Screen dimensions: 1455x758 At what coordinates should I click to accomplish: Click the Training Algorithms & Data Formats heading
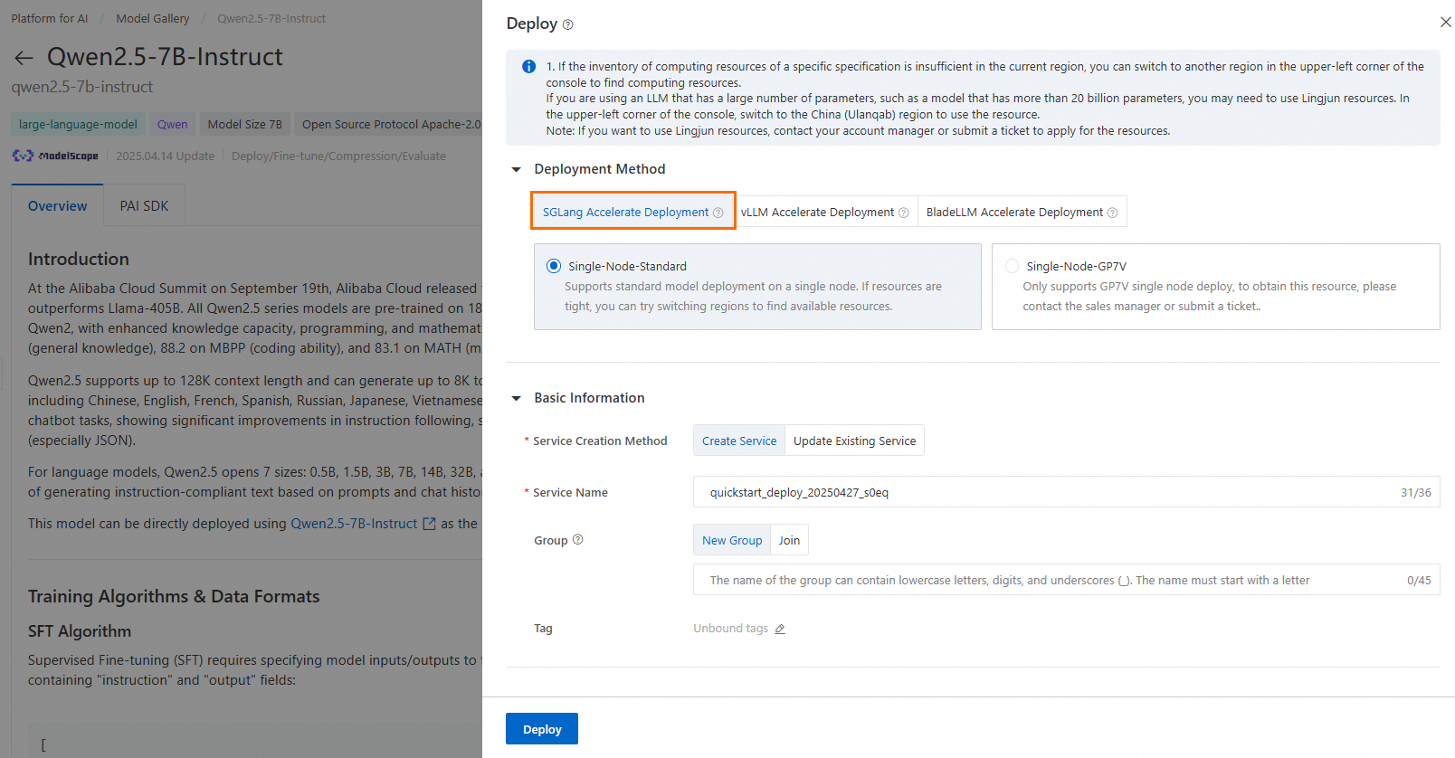pyautogui.click(x=174, y=596)
